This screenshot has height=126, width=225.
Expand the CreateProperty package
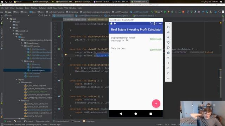point(22,43)
